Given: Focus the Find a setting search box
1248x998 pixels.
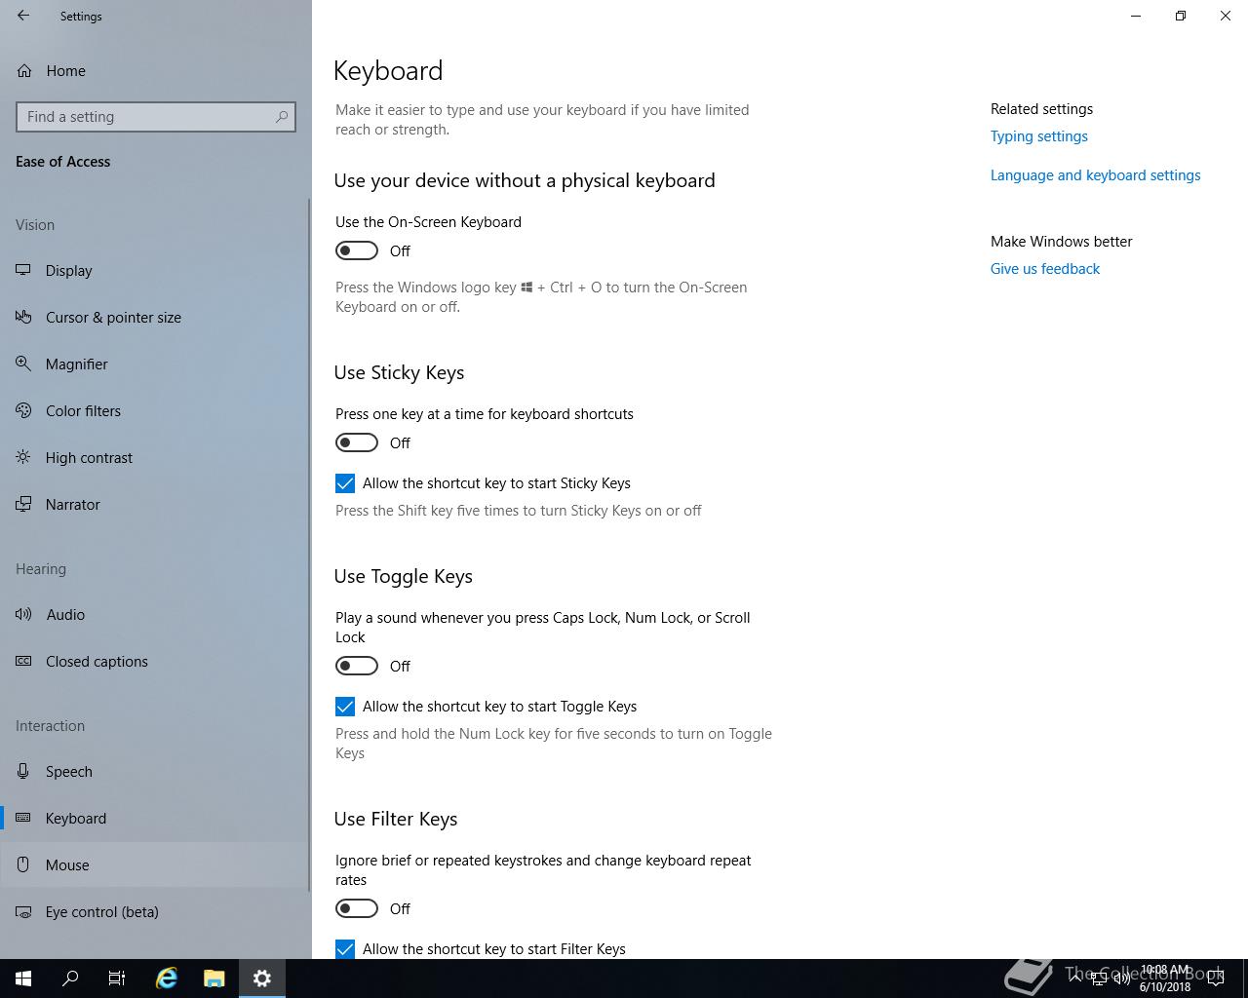Looking at the screenshot, I should point(156,117).
